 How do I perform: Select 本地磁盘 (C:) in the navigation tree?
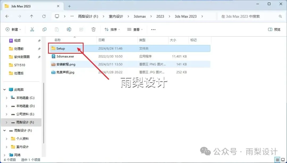pos(25,98)
